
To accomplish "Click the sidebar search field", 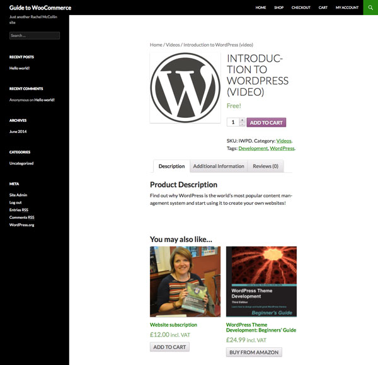I will click(35, 35).
